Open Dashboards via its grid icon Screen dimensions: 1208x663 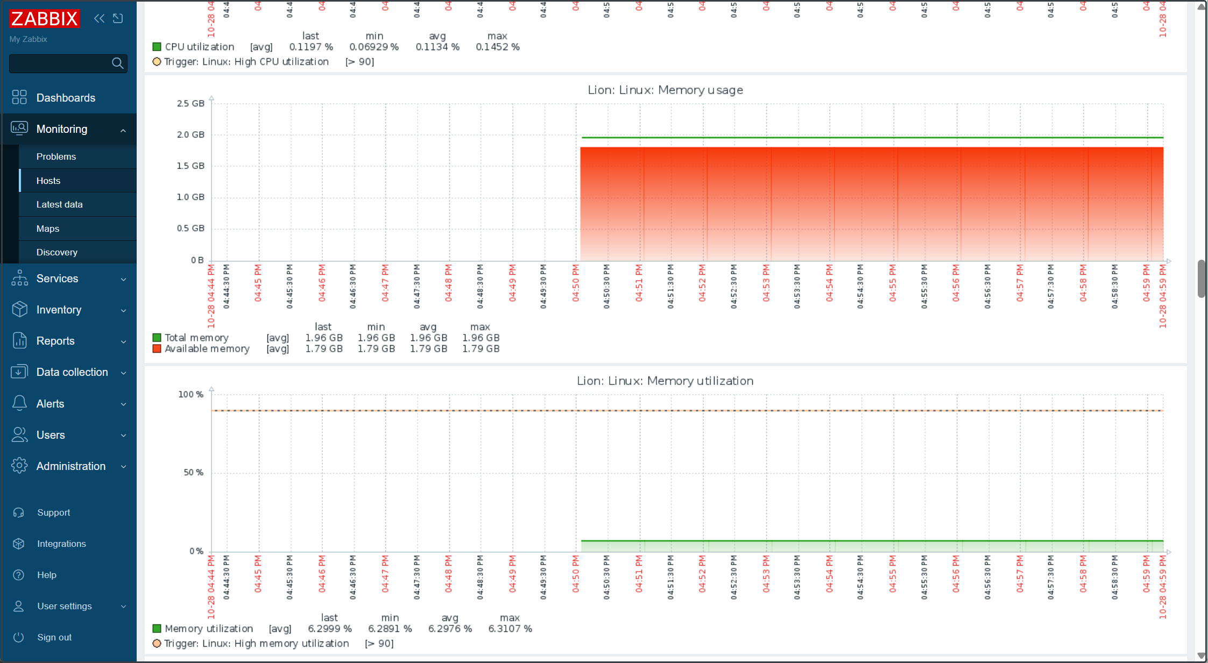tap(19, 97)
